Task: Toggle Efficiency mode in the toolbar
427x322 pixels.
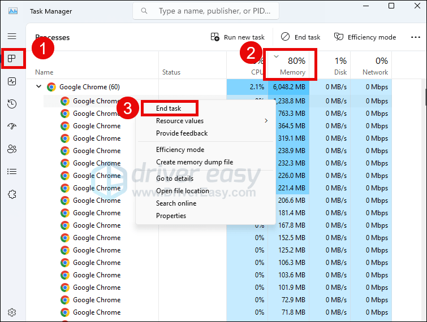Action: (365, 37)
